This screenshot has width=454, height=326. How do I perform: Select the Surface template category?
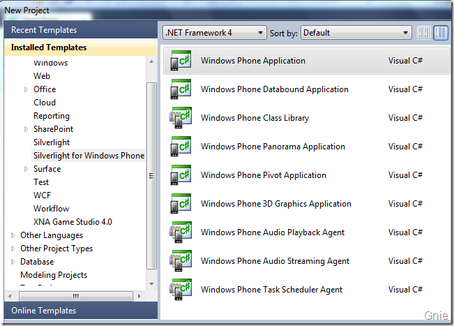[x=47, y=169]
